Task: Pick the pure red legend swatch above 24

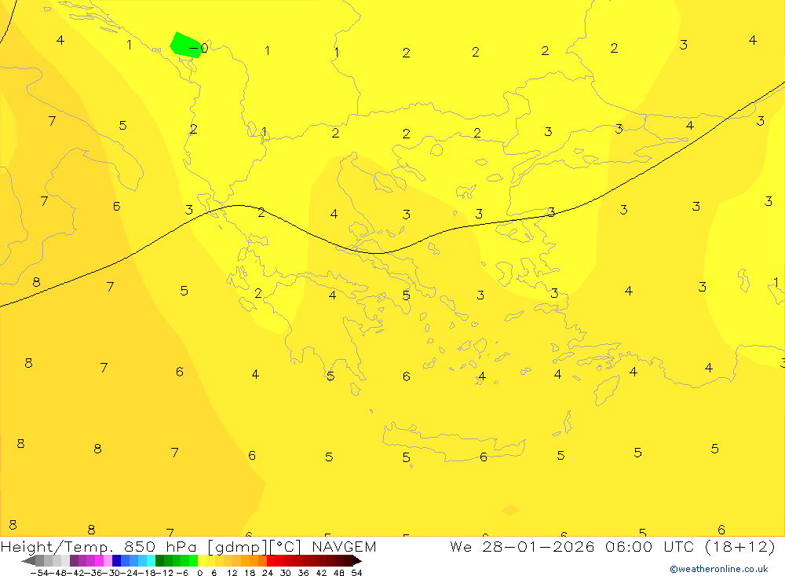Action: (271, 561)
